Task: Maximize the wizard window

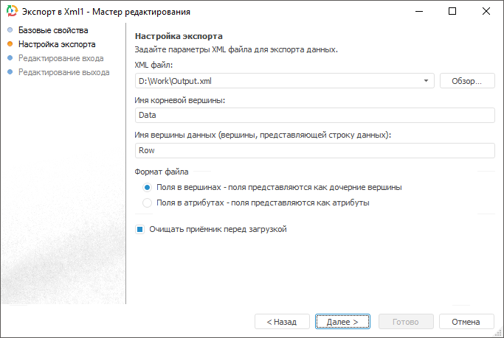Action: pyautogui.click(x=452, y=12)
